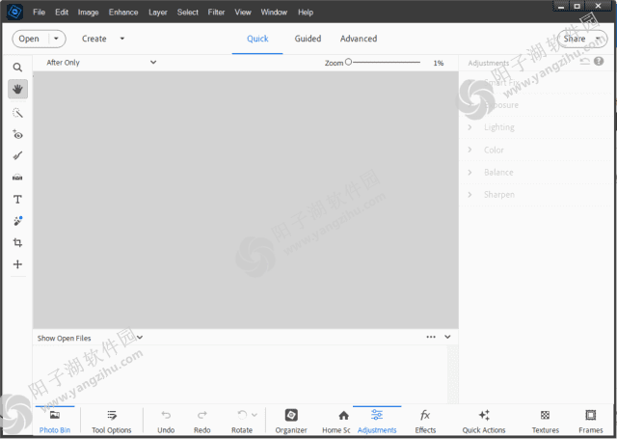Collapse the Photo Bin with chevron
The image size is (617, 439).
[x=447, y=337]
